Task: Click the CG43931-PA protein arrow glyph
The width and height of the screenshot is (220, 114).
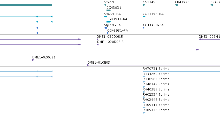Action: 108,33
